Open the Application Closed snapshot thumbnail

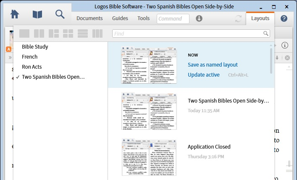[x=149, y=157]
